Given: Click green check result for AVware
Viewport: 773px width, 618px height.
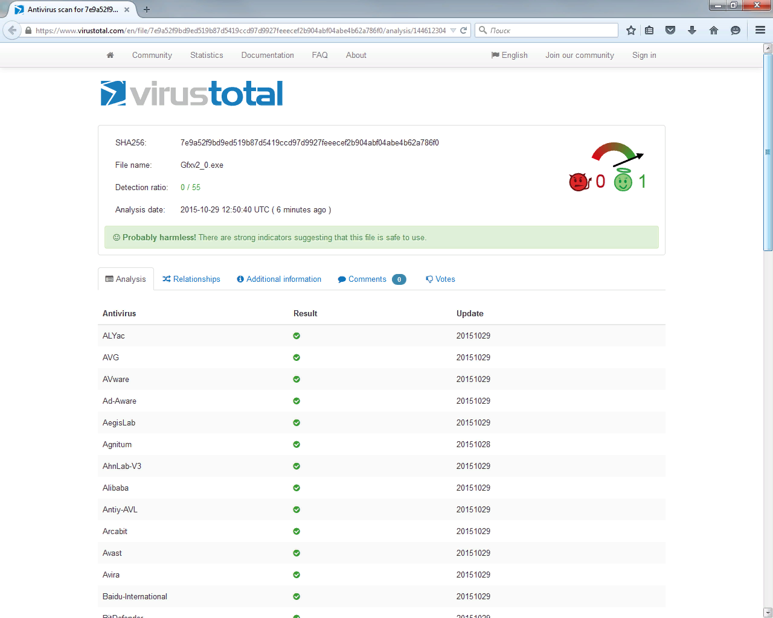Looking at the screenshot, I should [x=297, y=379].
